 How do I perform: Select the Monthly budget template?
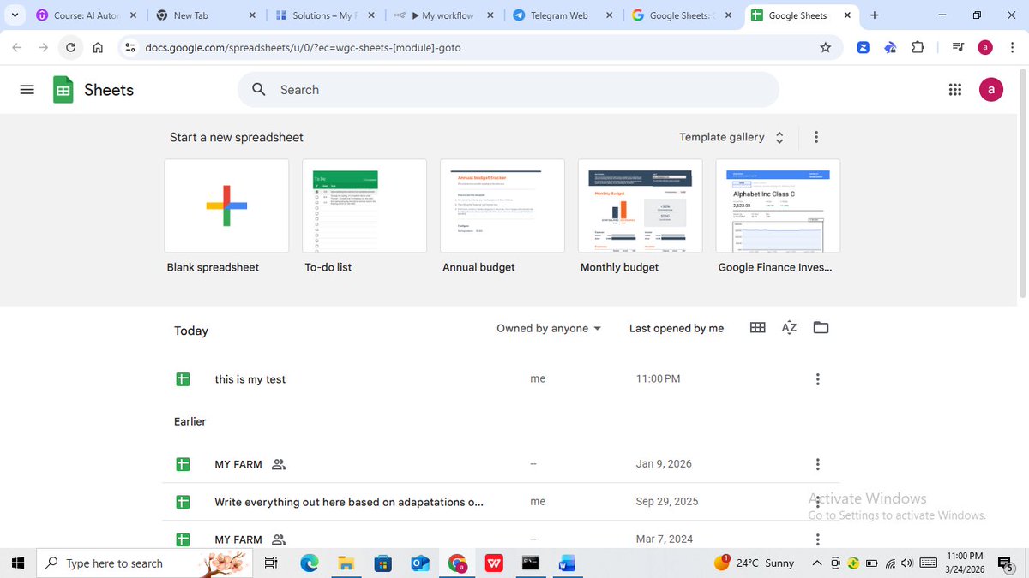pos(640,206)
